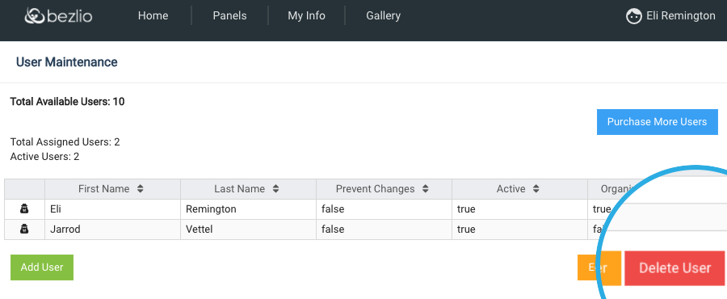Image resolution: width=727 pixels, height=299 pixels.
Task: Sort by First Name column arrows
Action: point(141,188)
